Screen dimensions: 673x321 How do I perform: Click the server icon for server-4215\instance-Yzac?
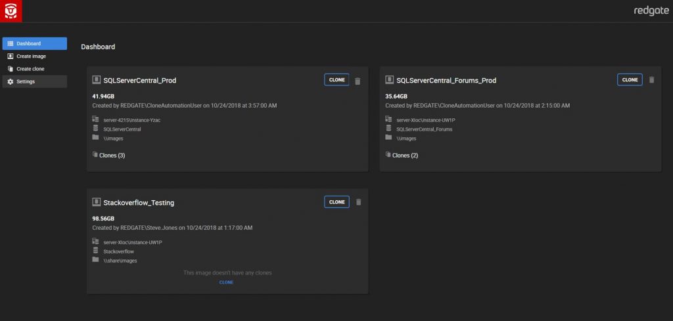click(x=95, y=119)
